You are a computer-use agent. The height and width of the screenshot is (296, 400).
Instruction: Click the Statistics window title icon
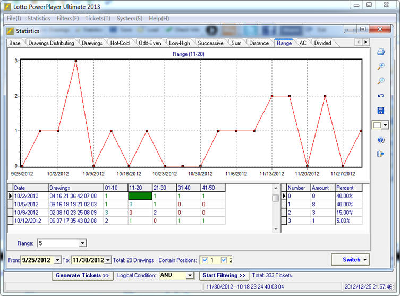[x=10, y=31]
